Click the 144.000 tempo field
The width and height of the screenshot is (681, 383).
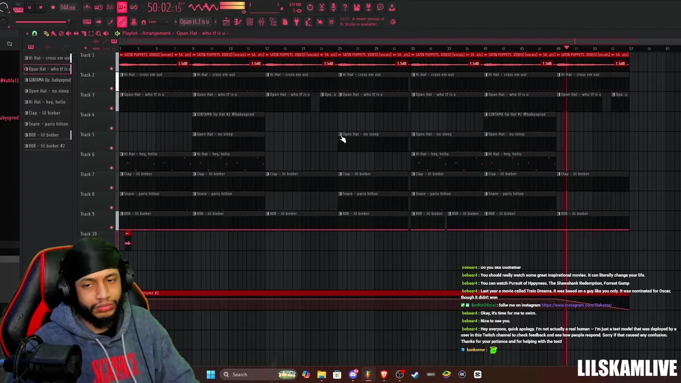click(68, 7)
